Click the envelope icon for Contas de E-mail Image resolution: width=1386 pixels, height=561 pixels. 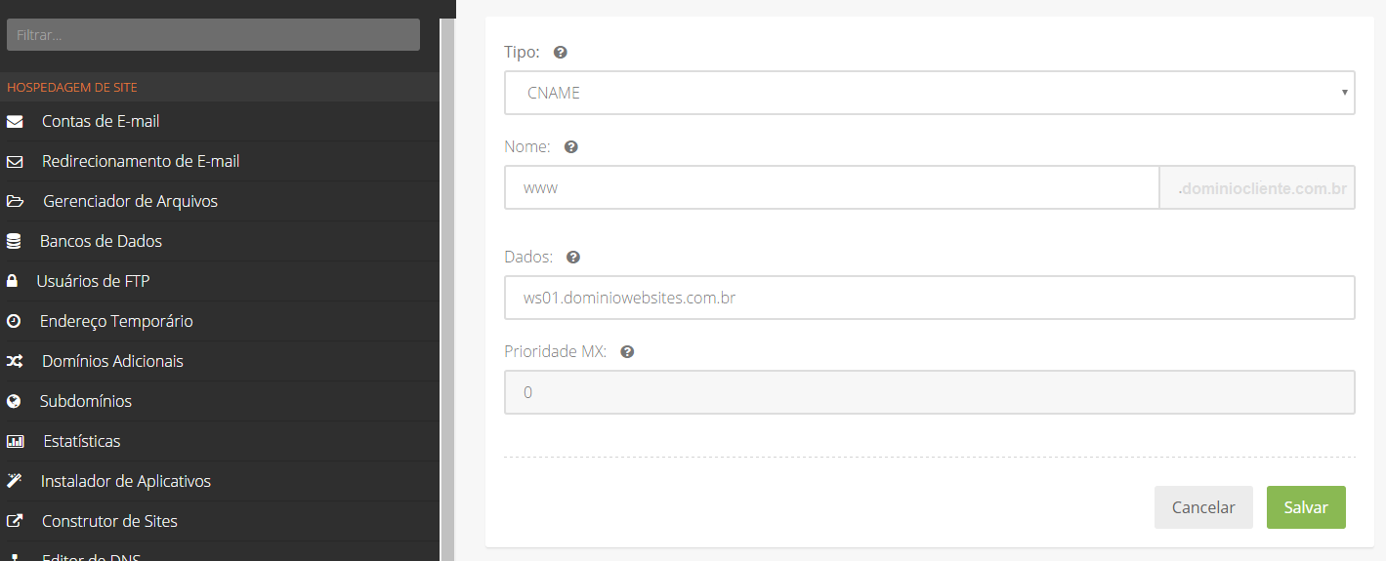tap(14, 122)
